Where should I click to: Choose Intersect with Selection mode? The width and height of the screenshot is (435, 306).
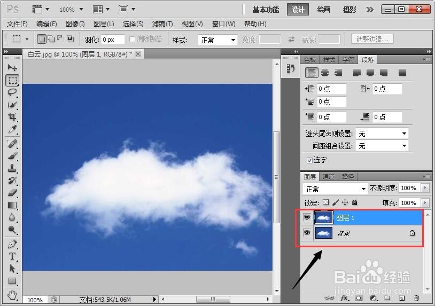(71, 39)
